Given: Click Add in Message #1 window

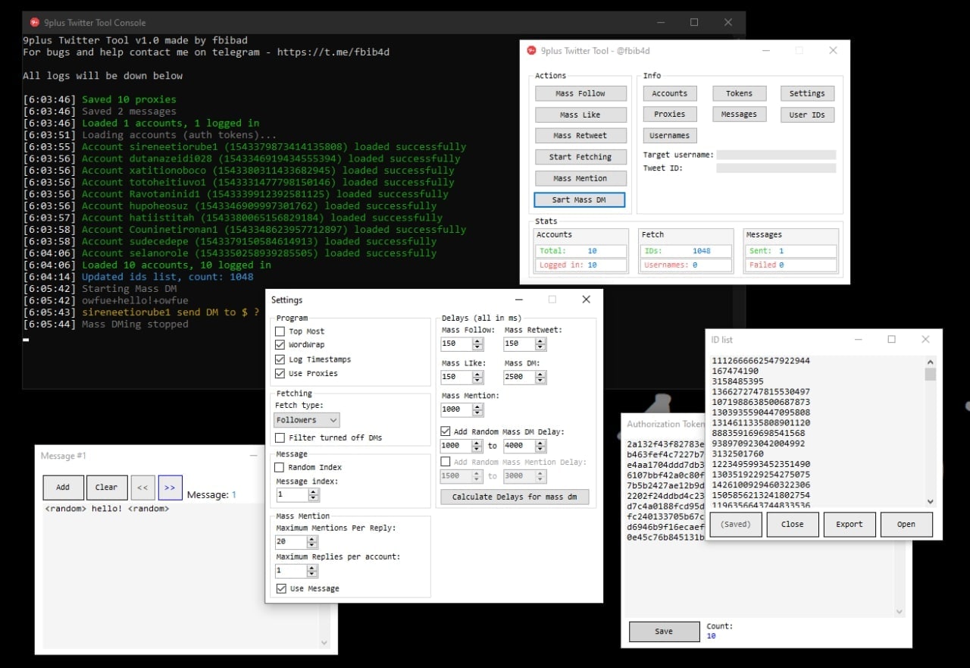Looking at the screenshot, I should pos(63,488).
